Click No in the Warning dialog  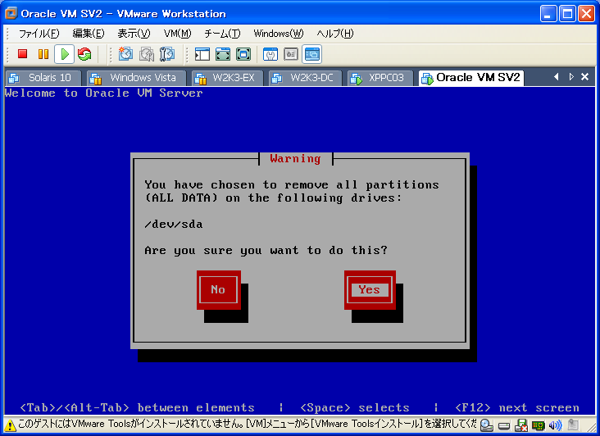[x=218, y=289]
